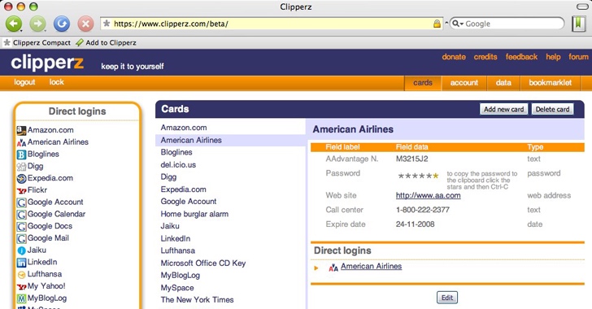Select the Lufthansa card in the Cards list
Viewport: 592px width, 309px height.
178,250
